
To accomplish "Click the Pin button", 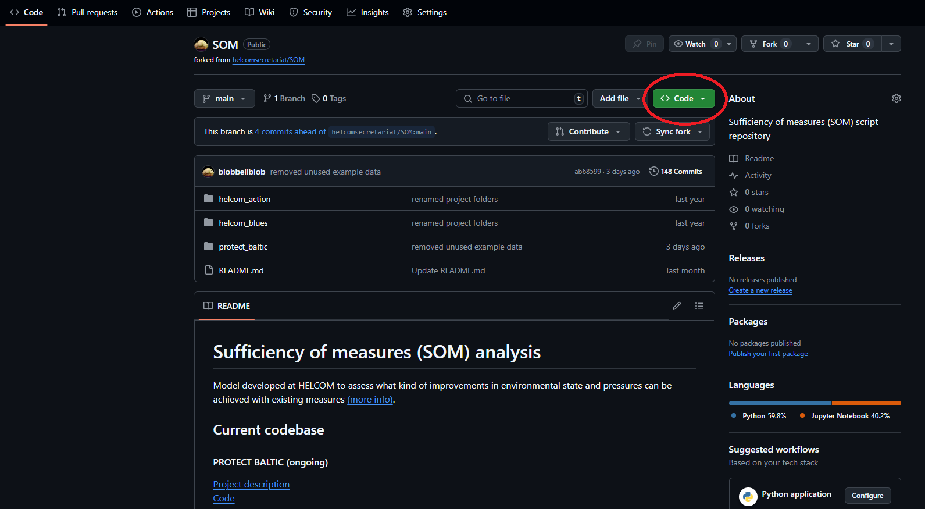I will click(x=644, y=44).
